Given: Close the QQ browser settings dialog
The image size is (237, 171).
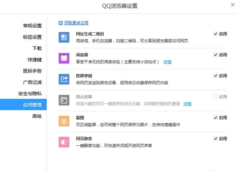Looking at the screenshot, I should 233,5.
